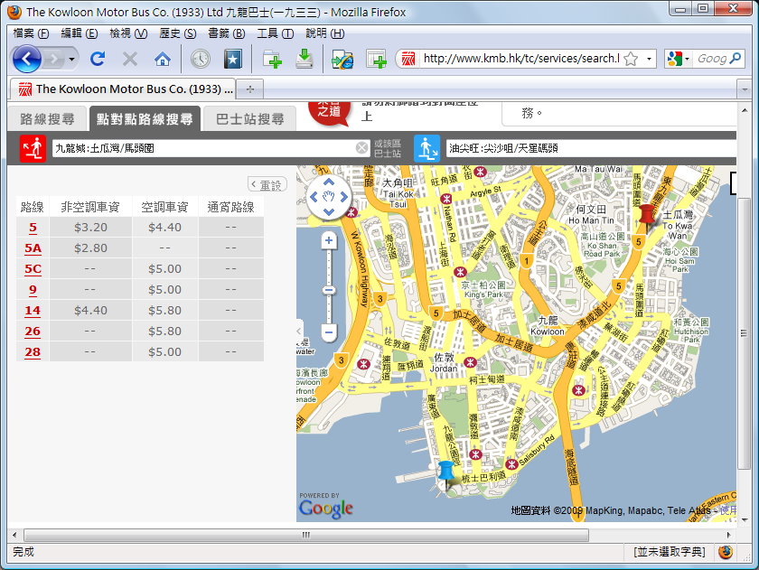Click the map zoom slider handle

pos(329,290)
